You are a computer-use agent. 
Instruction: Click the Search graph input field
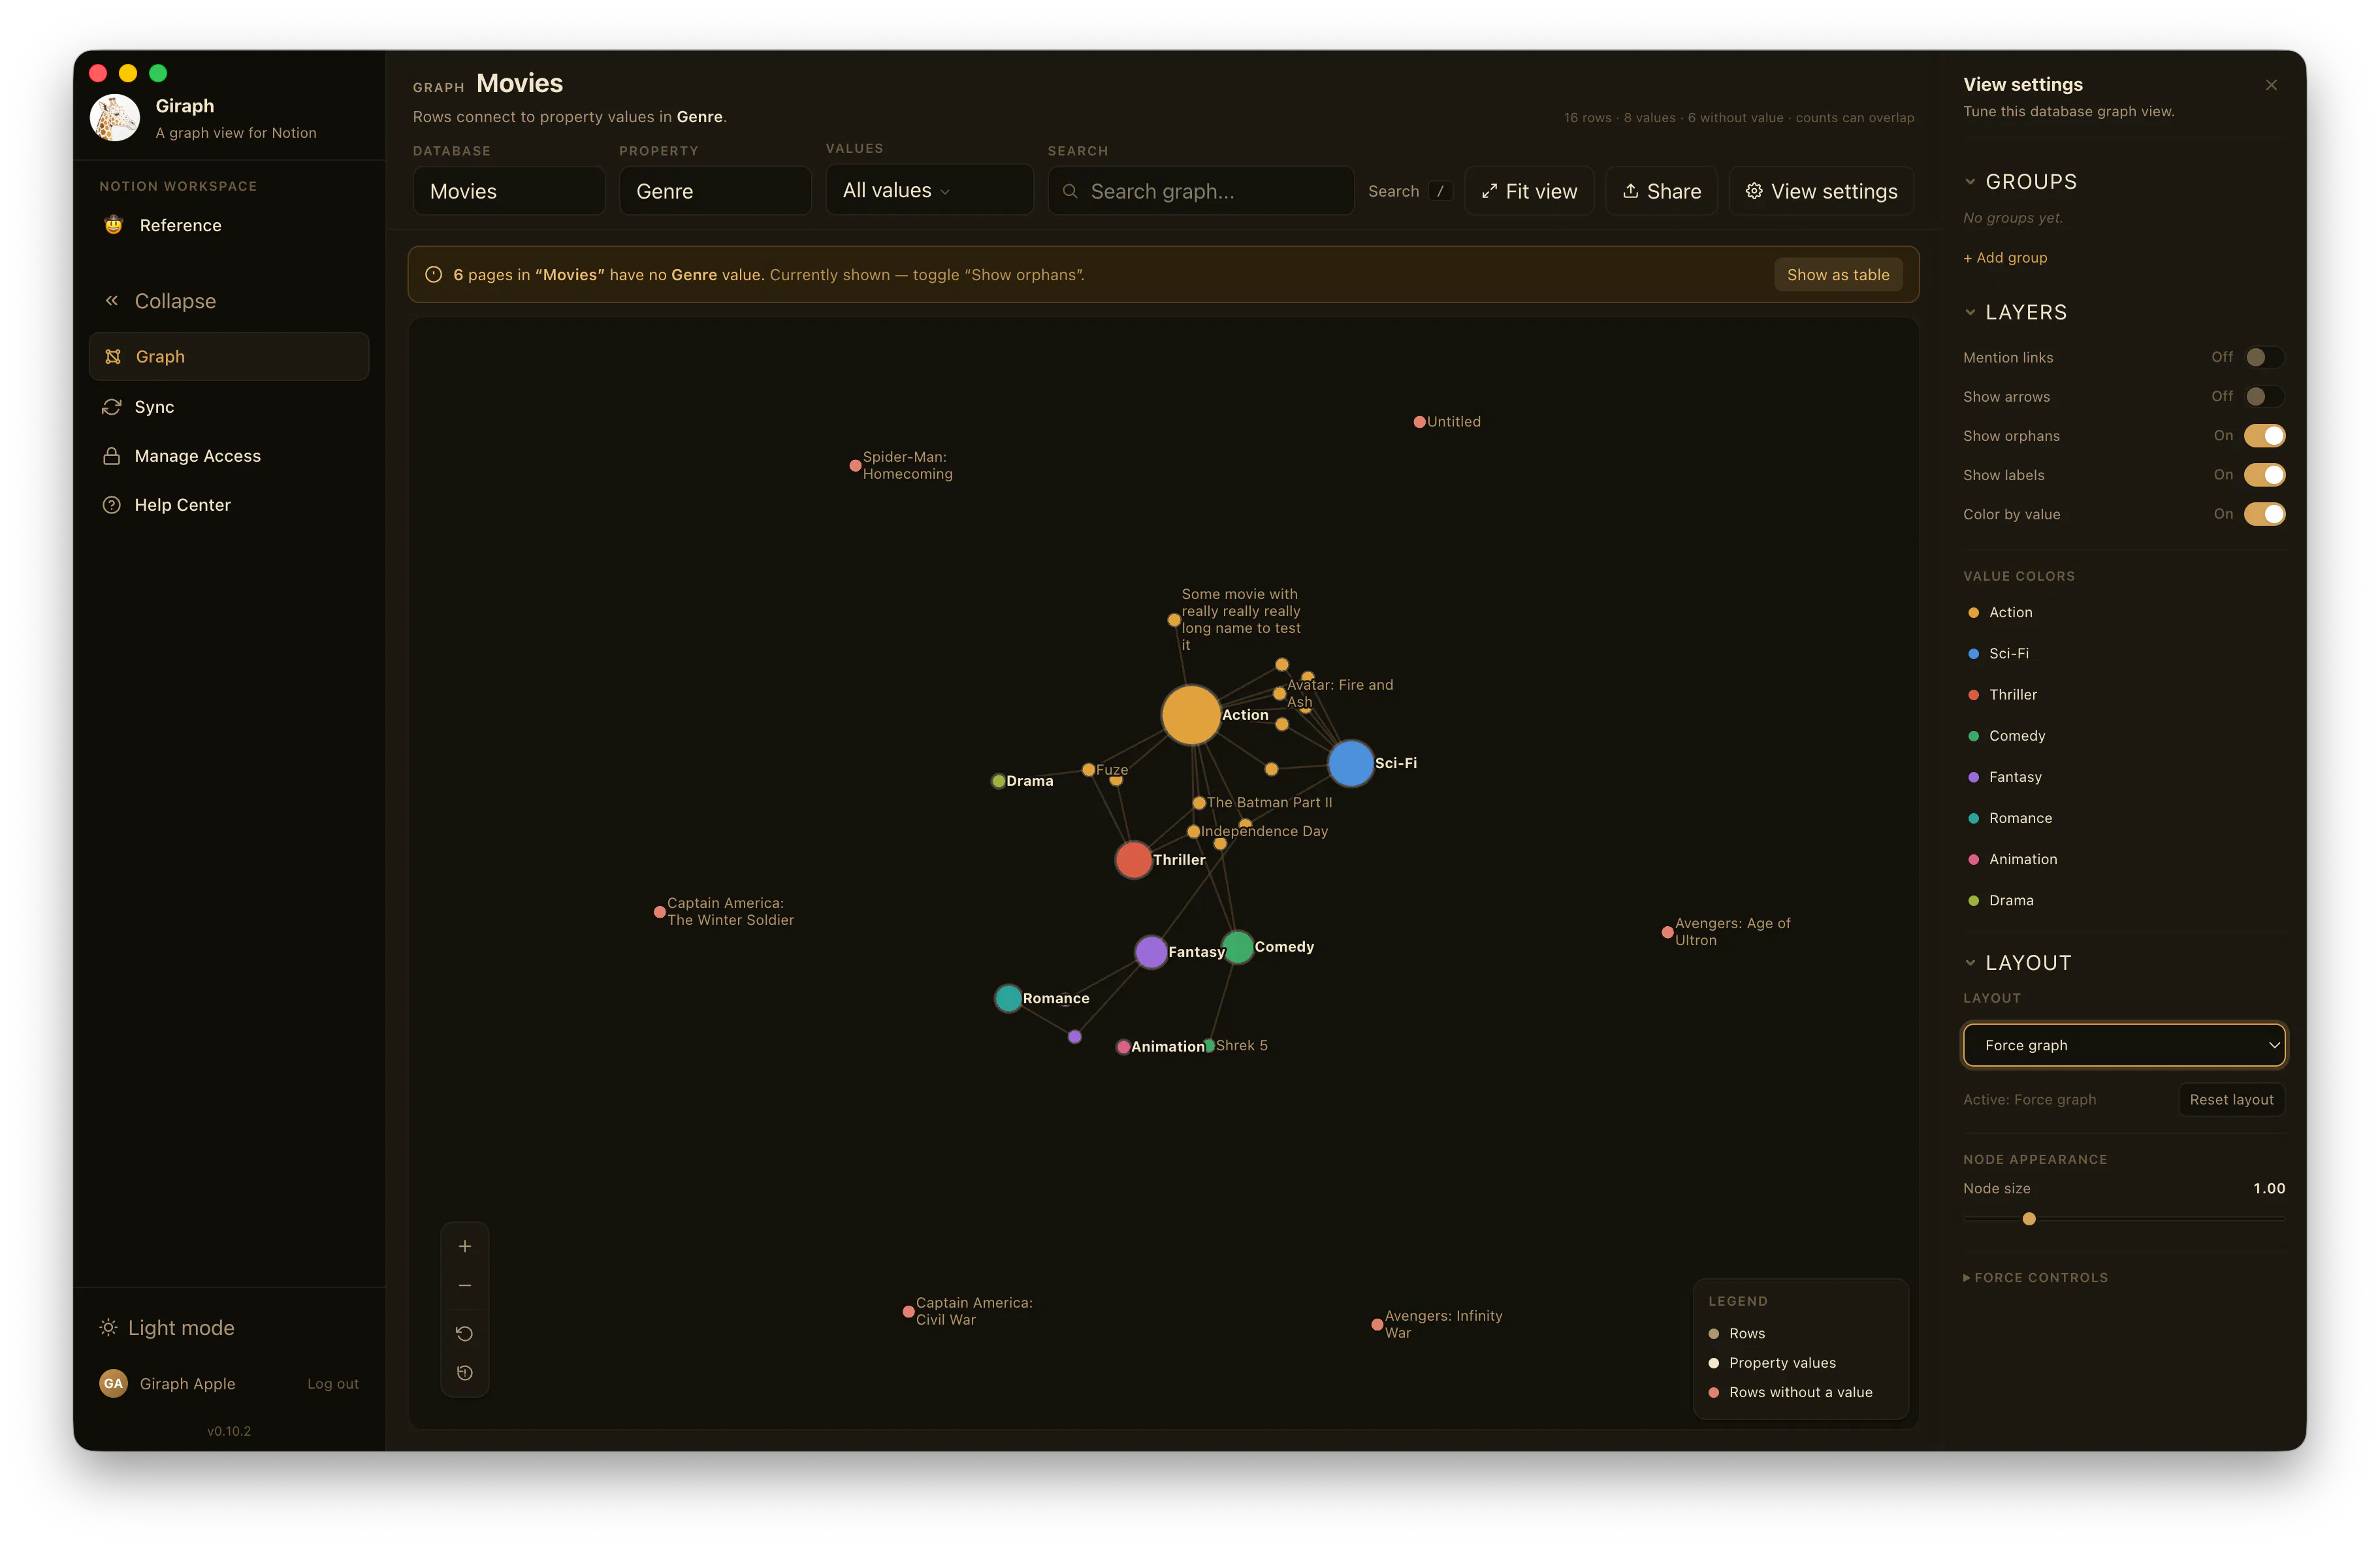click(x=1201, y=191)
